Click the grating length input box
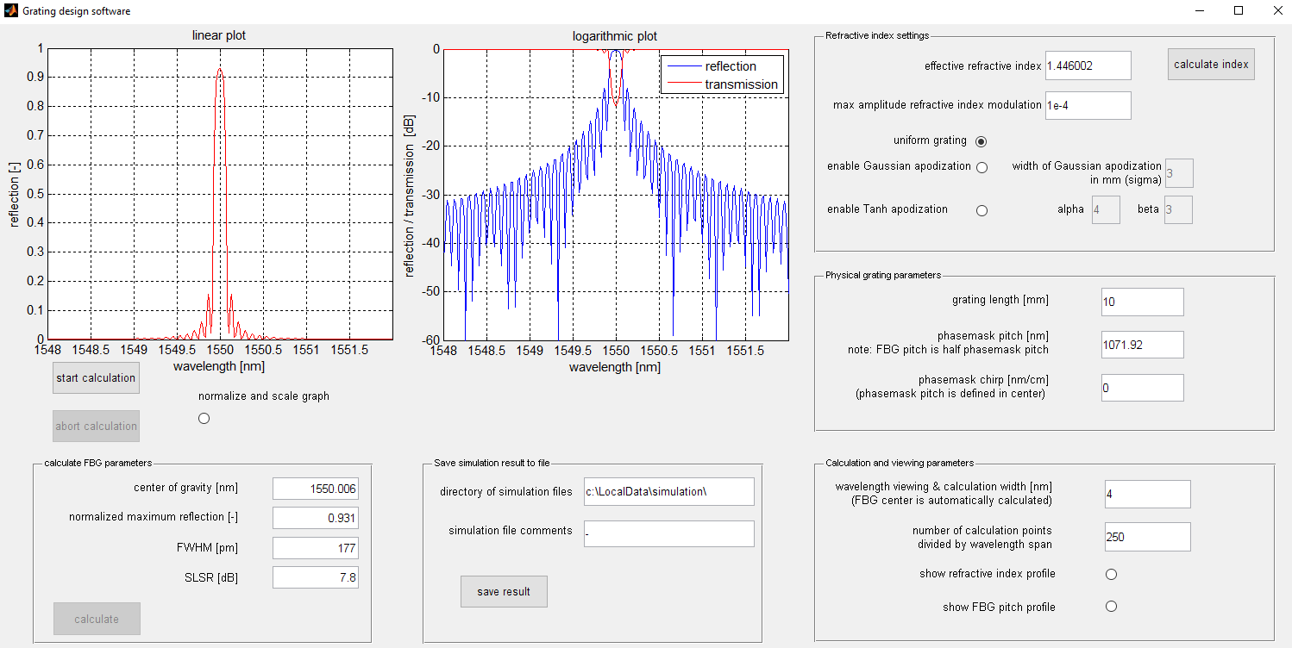The height and width of the screenshot is (648, 1292). (x=1142, y=302)
